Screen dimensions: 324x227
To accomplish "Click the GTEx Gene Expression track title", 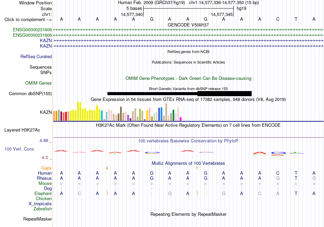I will pyautogui.click(x=188, y=100).
